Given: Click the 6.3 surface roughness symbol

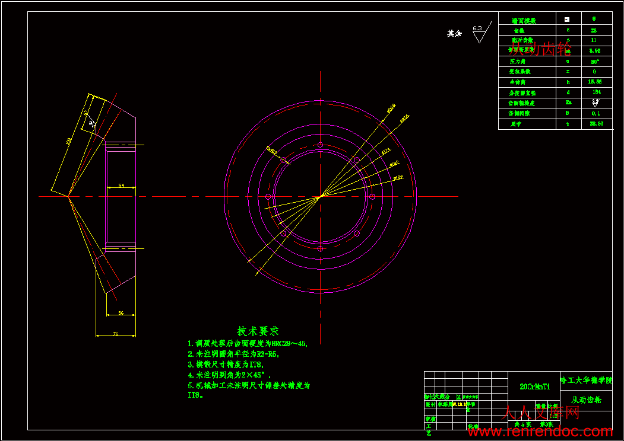Looking at the screenshot, I should pos(482,33).
